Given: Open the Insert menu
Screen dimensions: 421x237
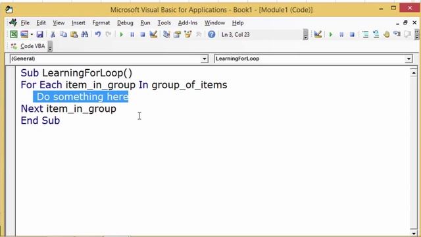Looking at the screenshot, I should click(x=78, y=23).
